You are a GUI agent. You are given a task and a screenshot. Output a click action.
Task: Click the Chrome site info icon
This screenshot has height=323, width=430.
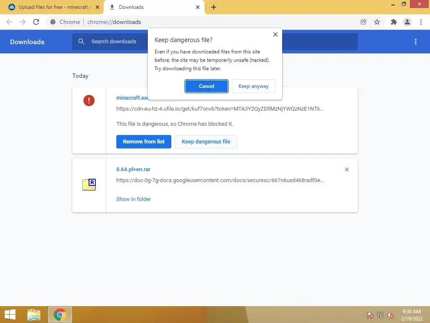pyautogui.click(x=53, y=22)
